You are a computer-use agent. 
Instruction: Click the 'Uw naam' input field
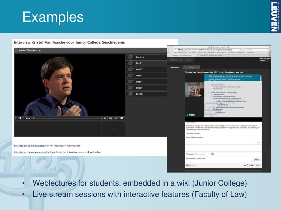pos(202,154)
